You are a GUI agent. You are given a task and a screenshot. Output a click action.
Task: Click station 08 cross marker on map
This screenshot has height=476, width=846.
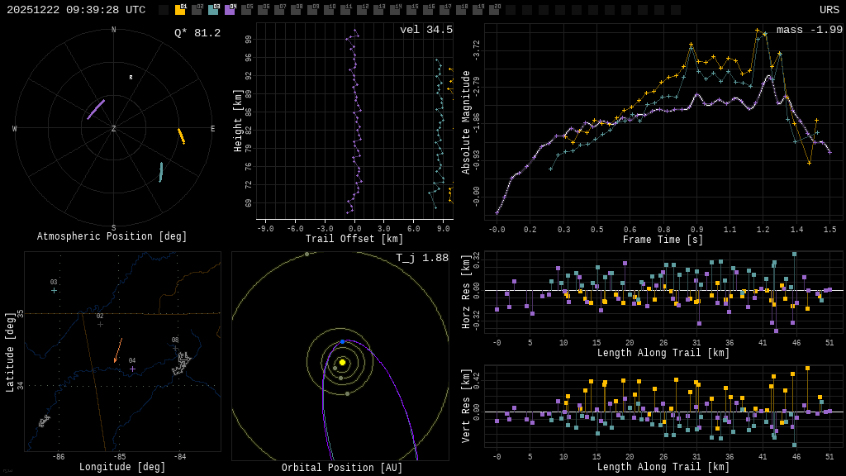point(175,348)
